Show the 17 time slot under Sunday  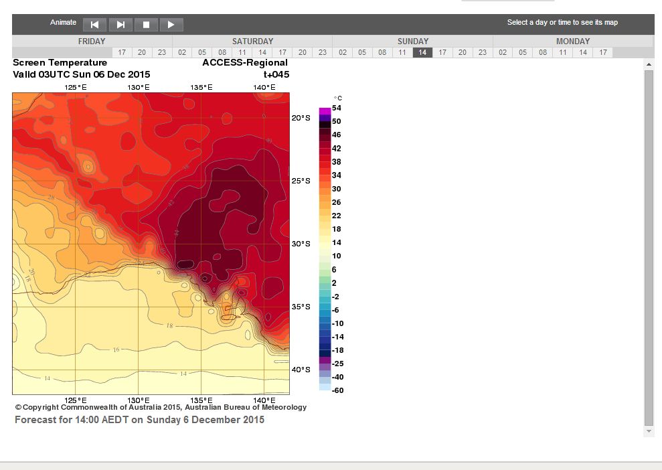point(442,52)
